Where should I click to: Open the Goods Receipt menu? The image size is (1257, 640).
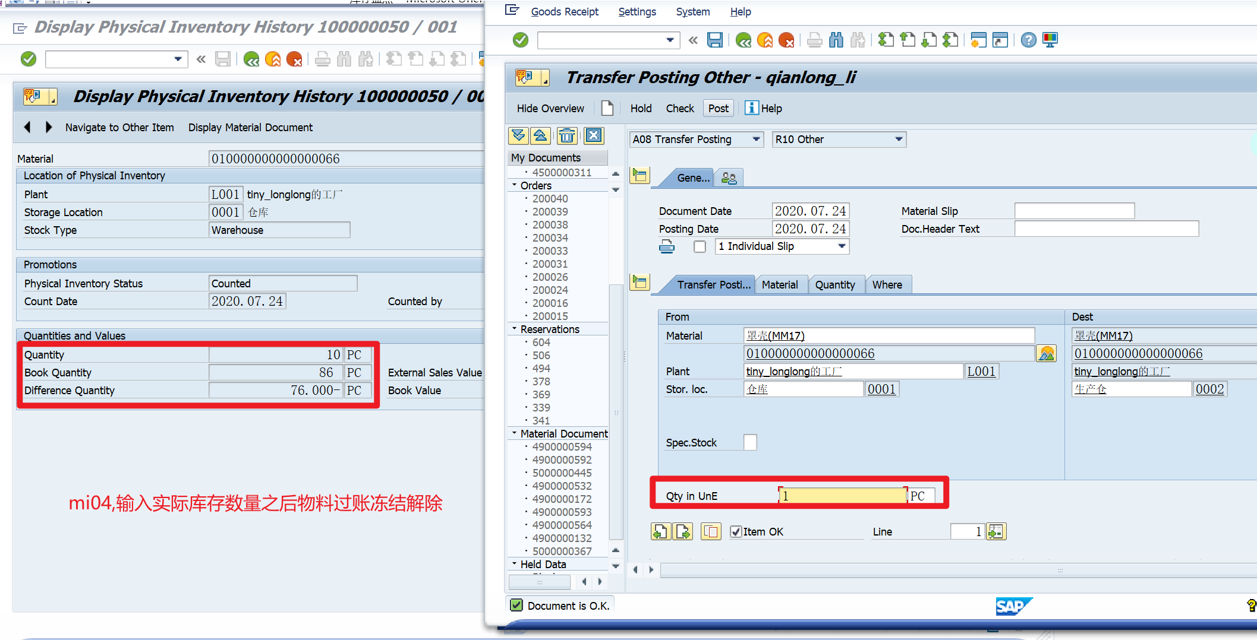click(x=564, y=12)
